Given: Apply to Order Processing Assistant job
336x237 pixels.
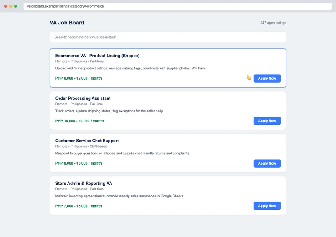Looking at the screenshot, I should (267, 121).
